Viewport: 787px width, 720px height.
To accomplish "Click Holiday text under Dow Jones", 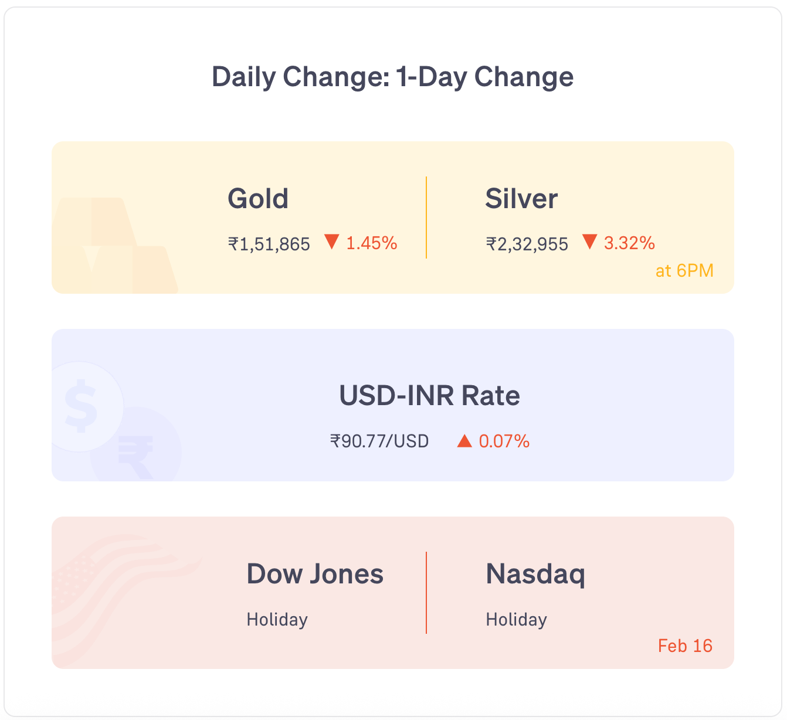I will [x=277, y=620].
